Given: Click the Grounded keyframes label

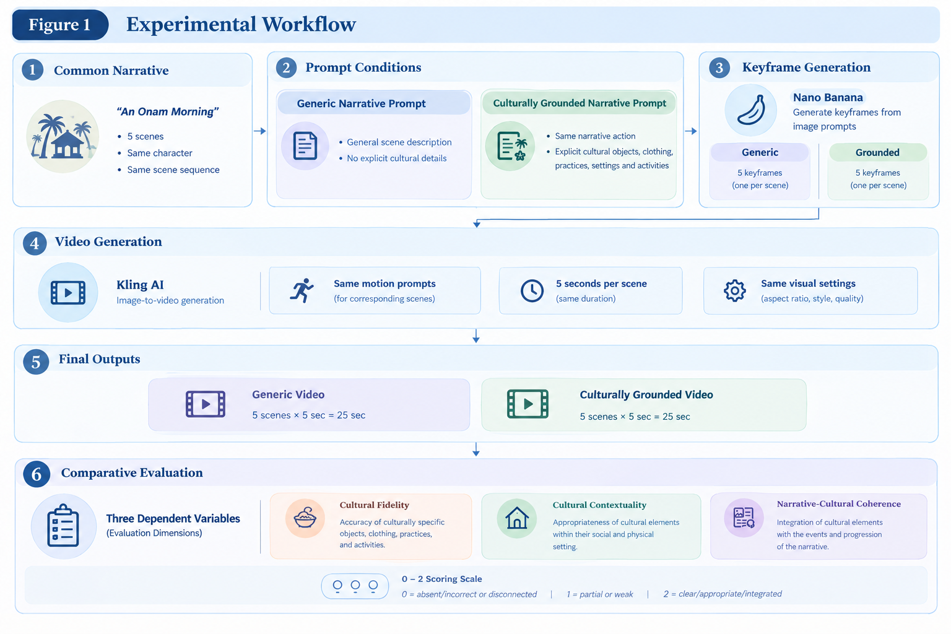Looking at the screenshot, I should 877,152.
